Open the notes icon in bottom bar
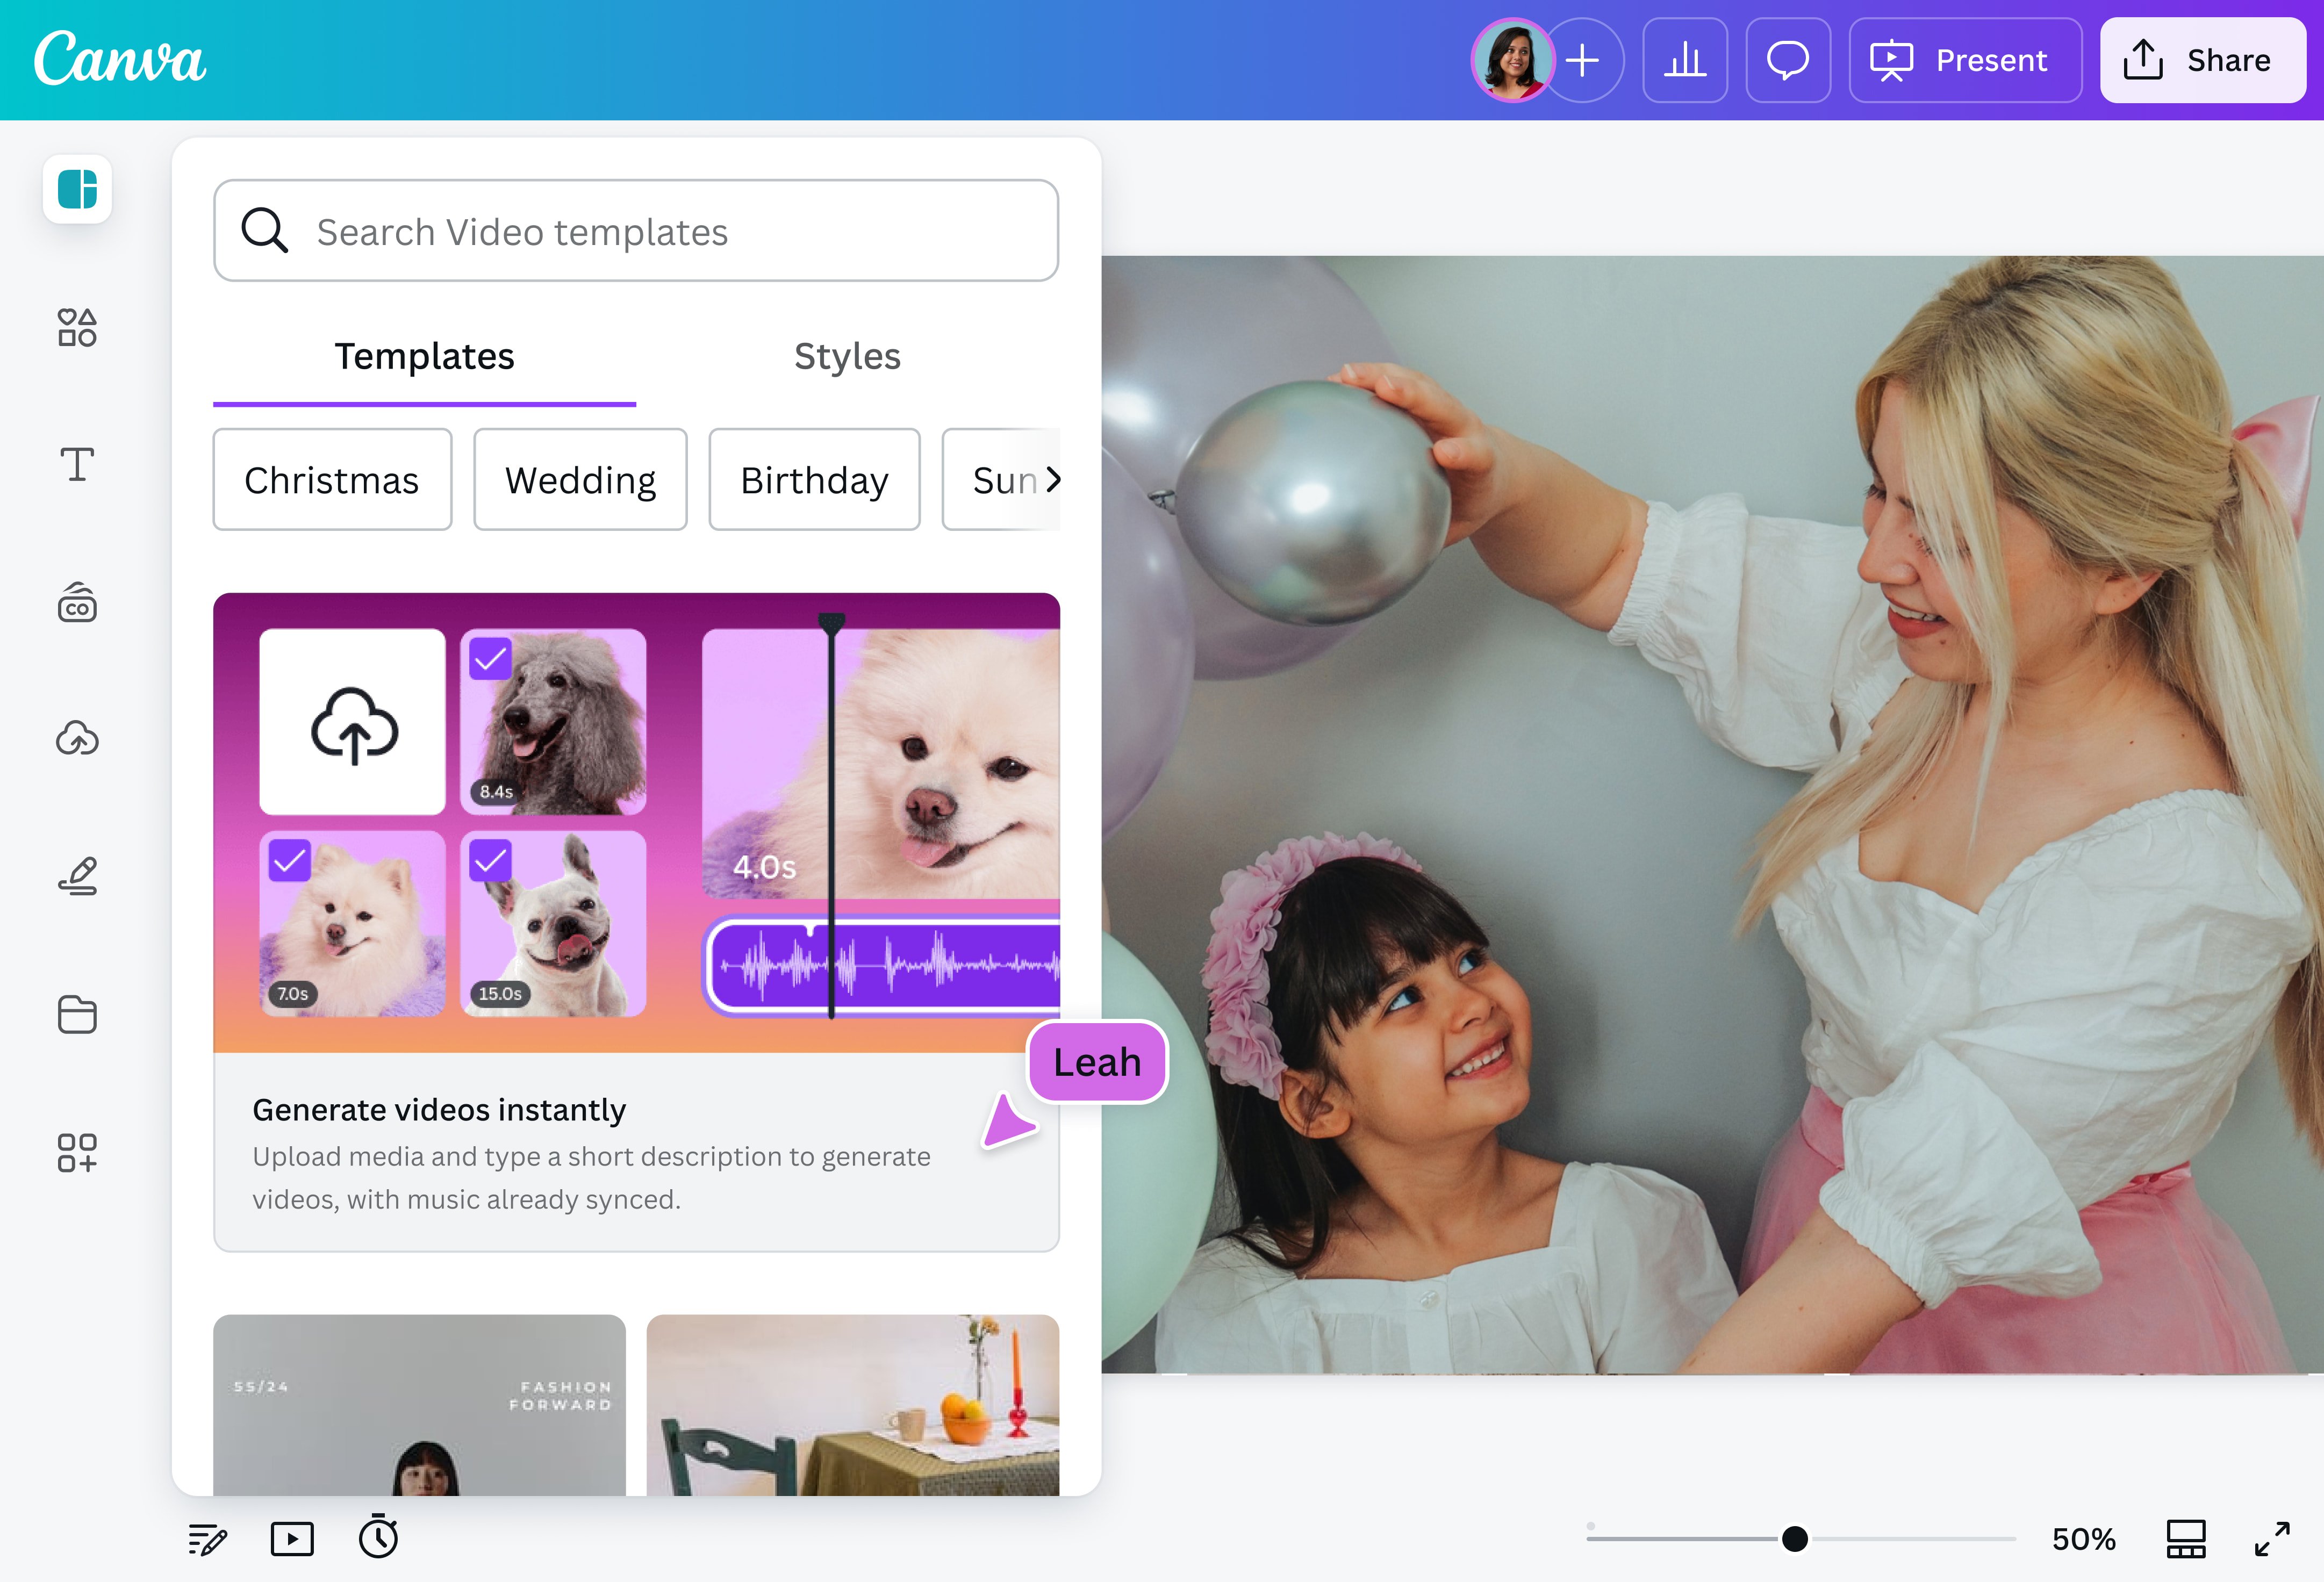 207,1539
